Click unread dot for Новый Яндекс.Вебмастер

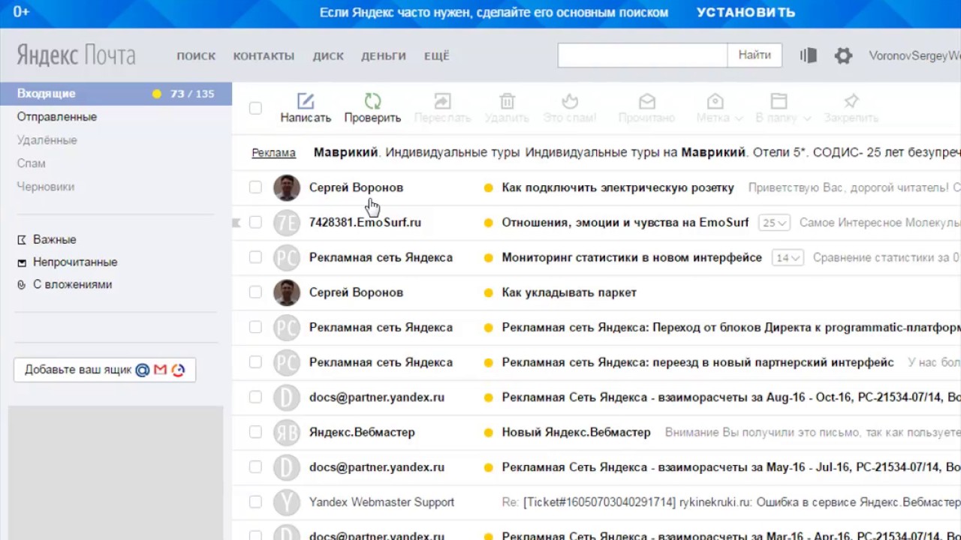tap(488, 433)
